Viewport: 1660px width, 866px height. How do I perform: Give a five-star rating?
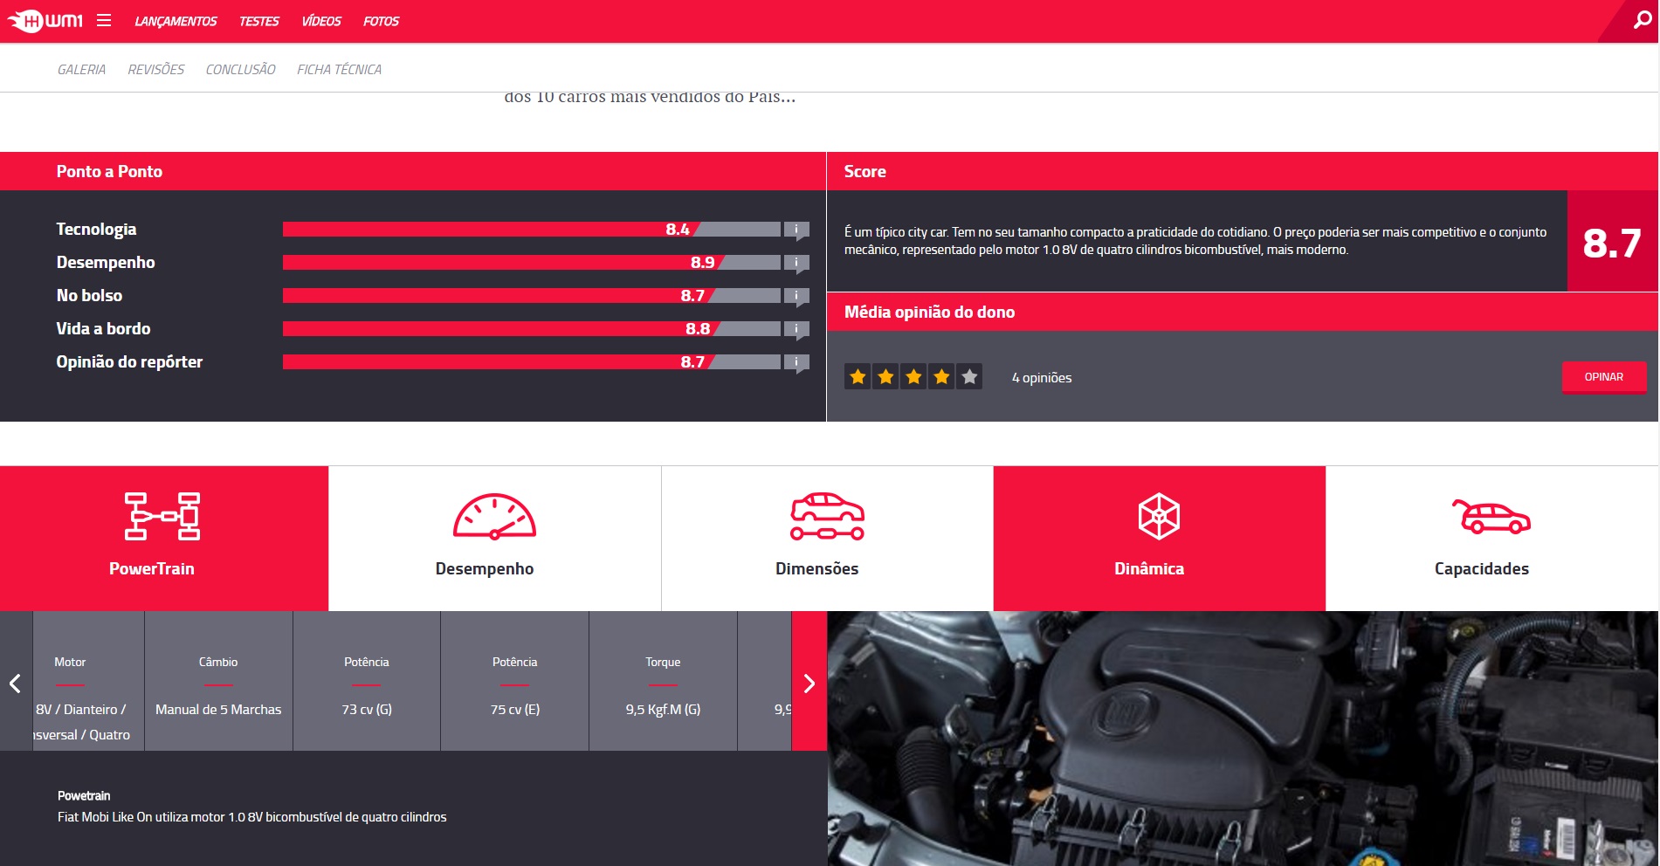[x=969, y=375]
